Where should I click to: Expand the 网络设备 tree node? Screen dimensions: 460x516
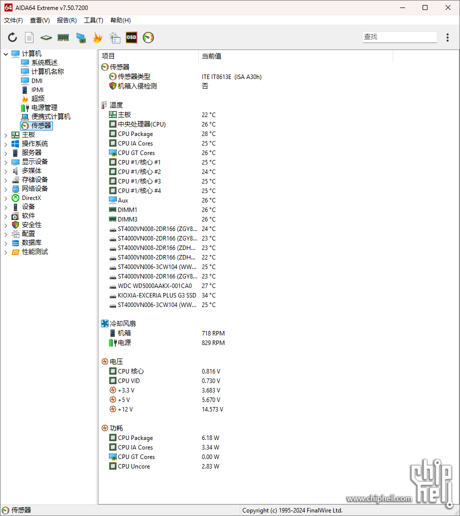6,189
